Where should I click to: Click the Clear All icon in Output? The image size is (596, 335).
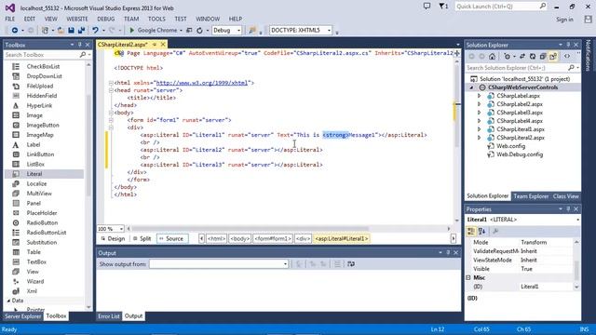(337, 264)
